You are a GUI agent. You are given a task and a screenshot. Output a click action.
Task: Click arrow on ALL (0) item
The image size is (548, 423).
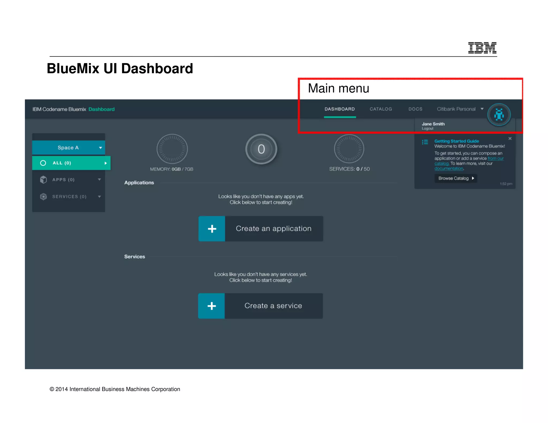(x=106, y=163)
